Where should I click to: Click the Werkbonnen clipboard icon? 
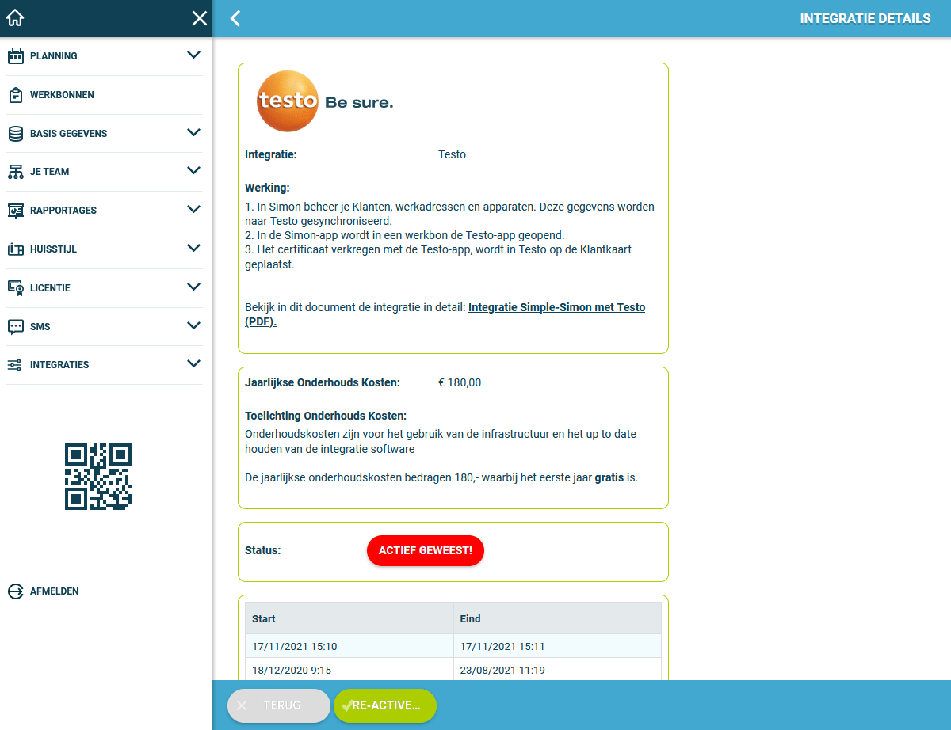click(x=16, y=95)
